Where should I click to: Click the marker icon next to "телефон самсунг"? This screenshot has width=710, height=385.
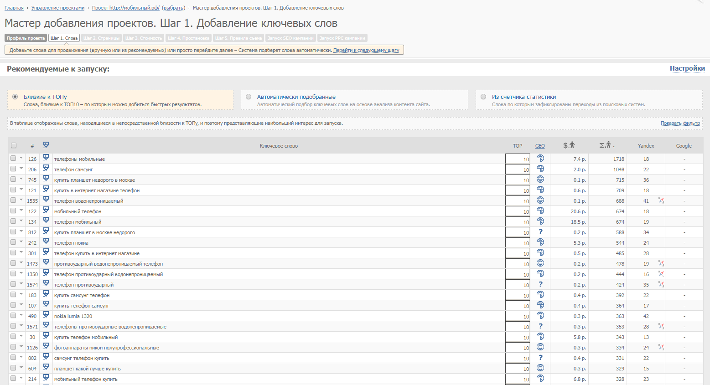coord(46,168)
